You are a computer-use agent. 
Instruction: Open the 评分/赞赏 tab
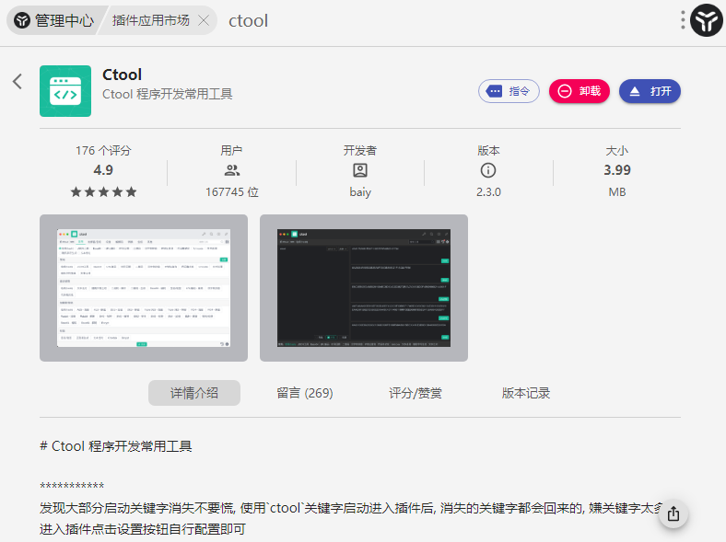coord(416,393)
